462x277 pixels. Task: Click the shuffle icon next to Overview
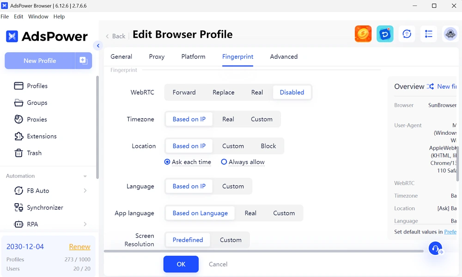coord(430,86)
